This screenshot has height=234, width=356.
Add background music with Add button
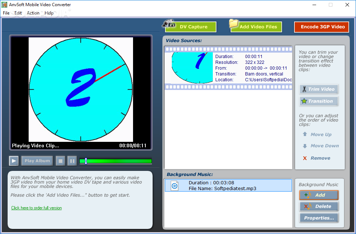[319, 195]
